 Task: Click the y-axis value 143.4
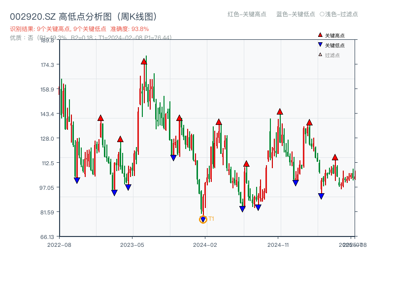[x=47, y=114]
